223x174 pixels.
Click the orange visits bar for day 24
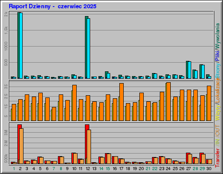(169, 101)
